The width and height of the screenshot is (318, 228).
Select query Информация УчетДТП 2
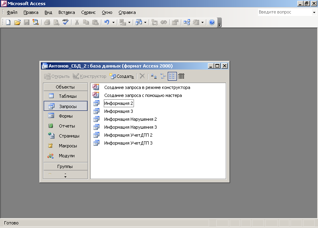123,135
